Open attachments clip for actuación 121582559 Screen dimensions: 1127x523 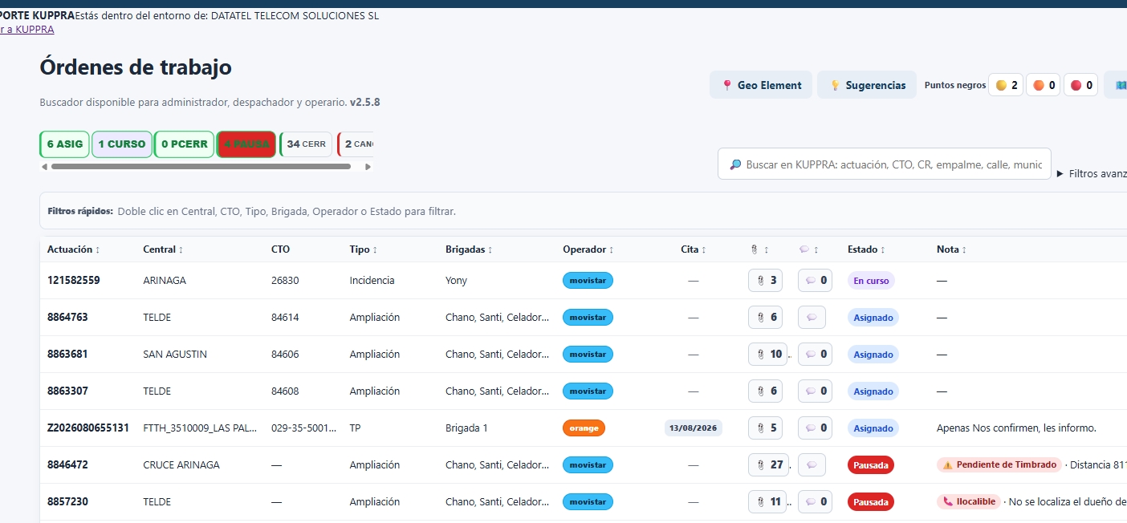coord(766,281)
